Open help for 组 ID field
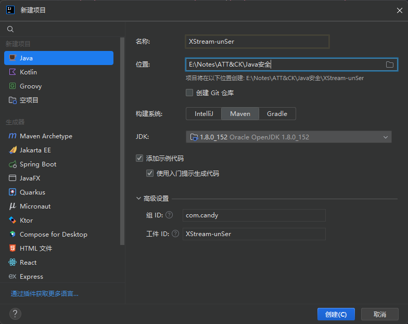Screen dimensions: 408x324 tap(169, 215)
